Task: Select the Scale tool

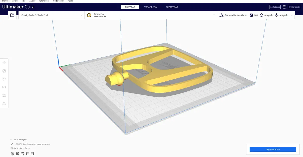Action: tap(4, 71)
